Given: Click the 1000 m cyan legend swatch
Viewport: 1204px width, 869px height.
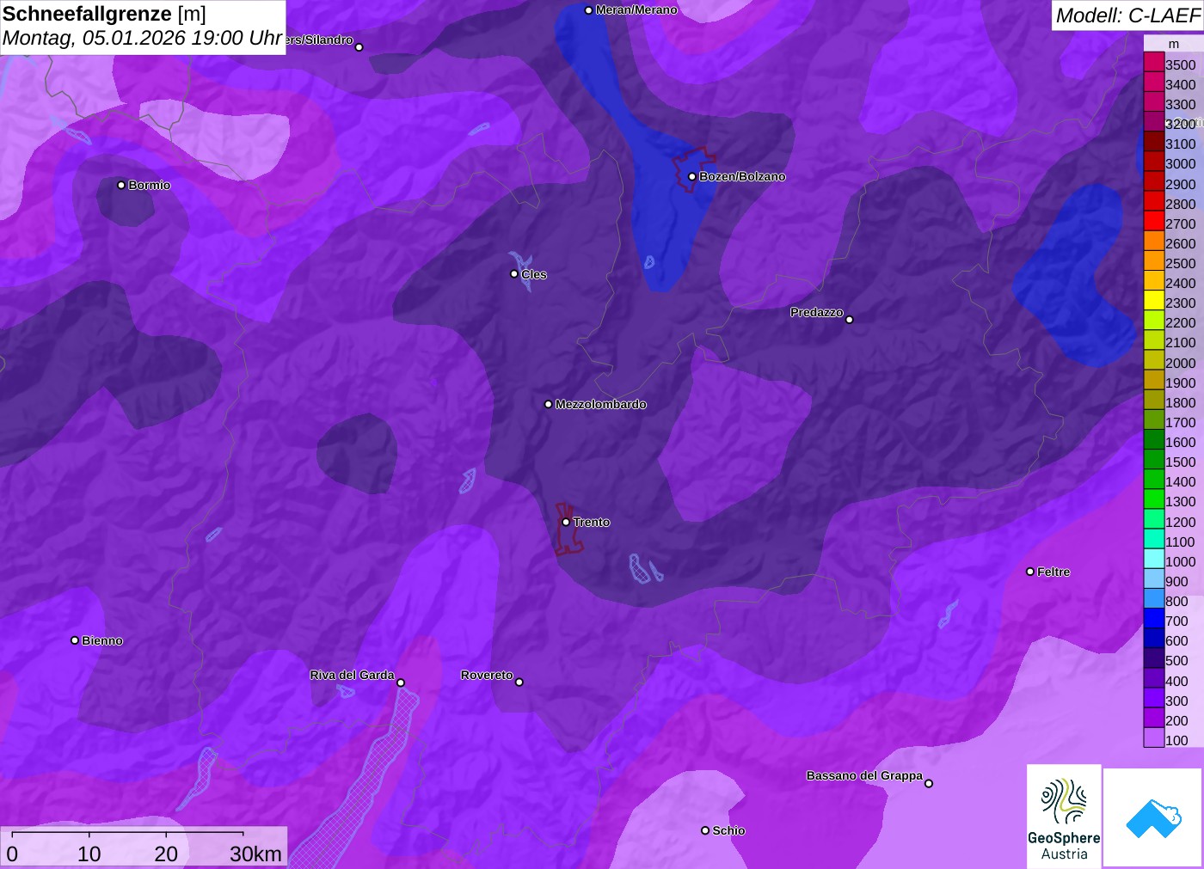Looking at the screenshot, I should coord(1154,560).
